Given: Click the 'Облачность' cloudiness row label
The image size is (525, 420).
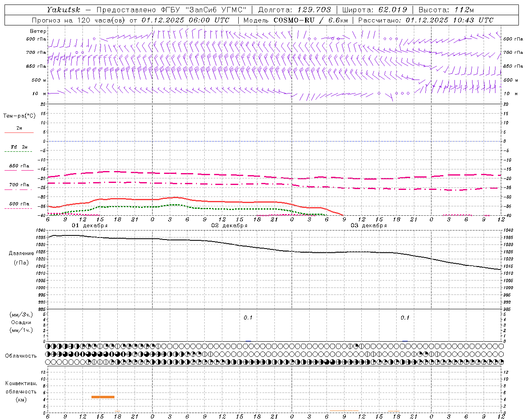Looking at the screenshot, I should 21,356.
